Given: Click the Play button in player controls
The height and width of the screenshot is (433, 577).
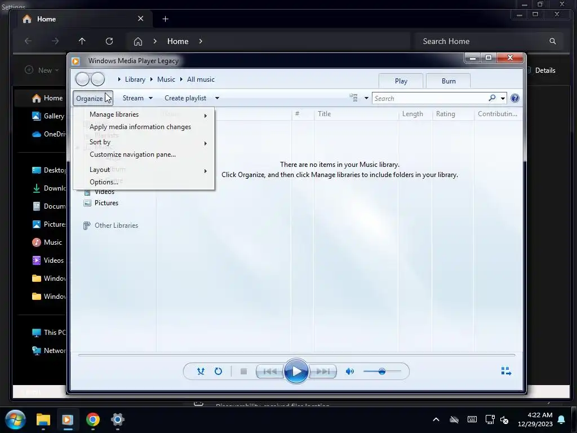Looking at the screenshot, I should click(296, 371).
